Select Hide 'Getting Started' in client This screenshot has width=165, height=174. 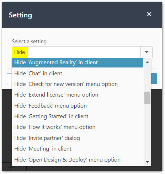point(78,116)
